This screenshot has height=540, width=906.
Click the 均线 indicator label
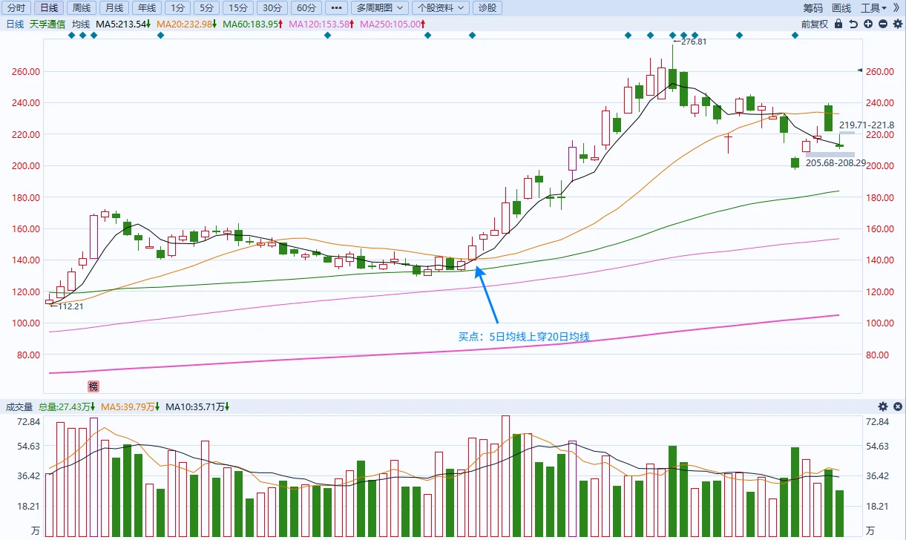[x=81, y=24]
